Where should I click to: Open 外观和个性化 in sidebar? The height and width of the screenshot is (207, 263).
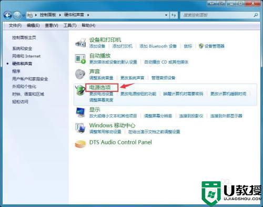[x=24, y=87]
